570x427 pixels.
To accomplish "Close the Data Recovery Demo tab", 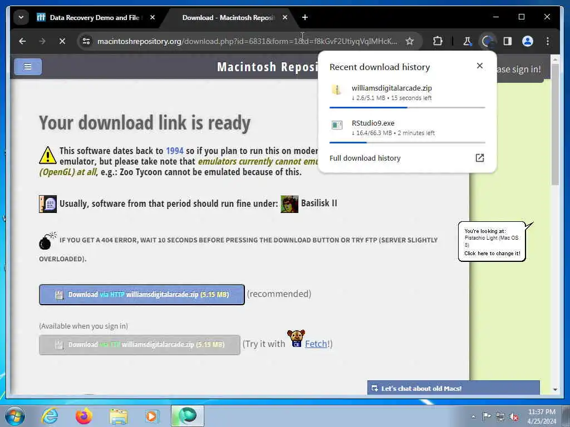I will [x=153, y=17].
